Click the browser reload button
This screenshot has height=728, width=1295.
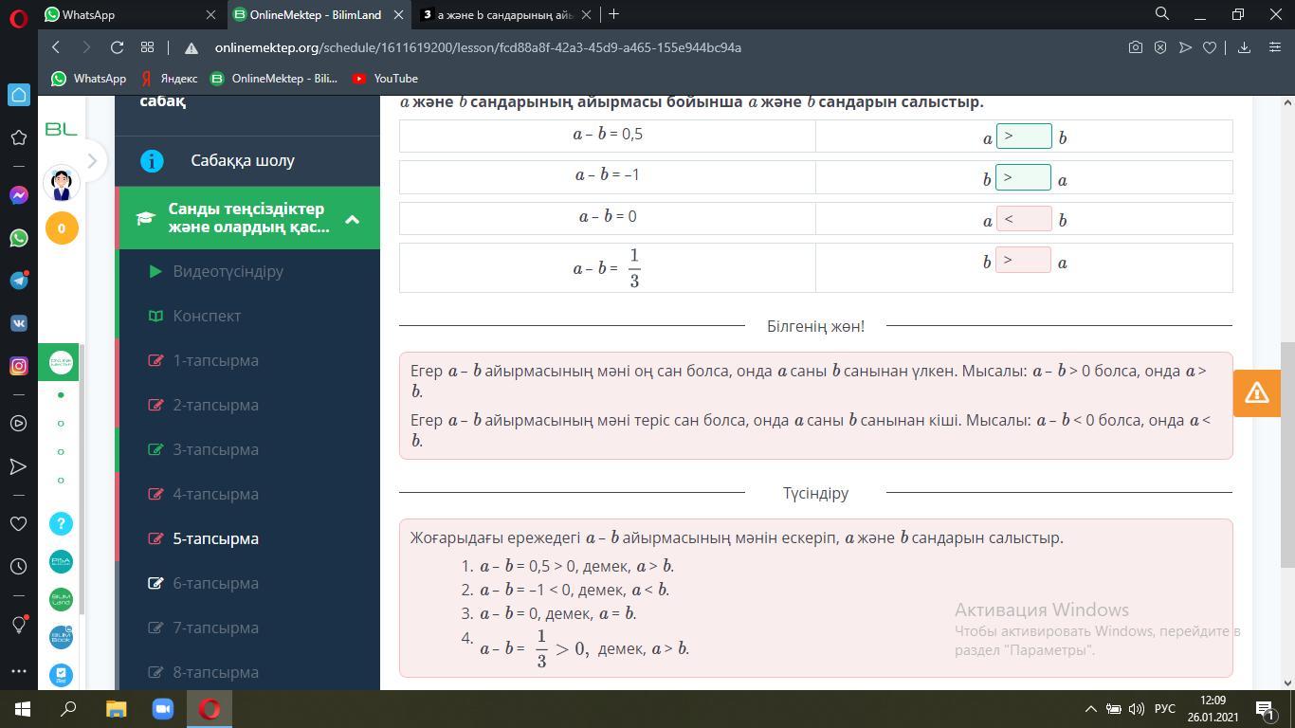click(x=118, y=47)
